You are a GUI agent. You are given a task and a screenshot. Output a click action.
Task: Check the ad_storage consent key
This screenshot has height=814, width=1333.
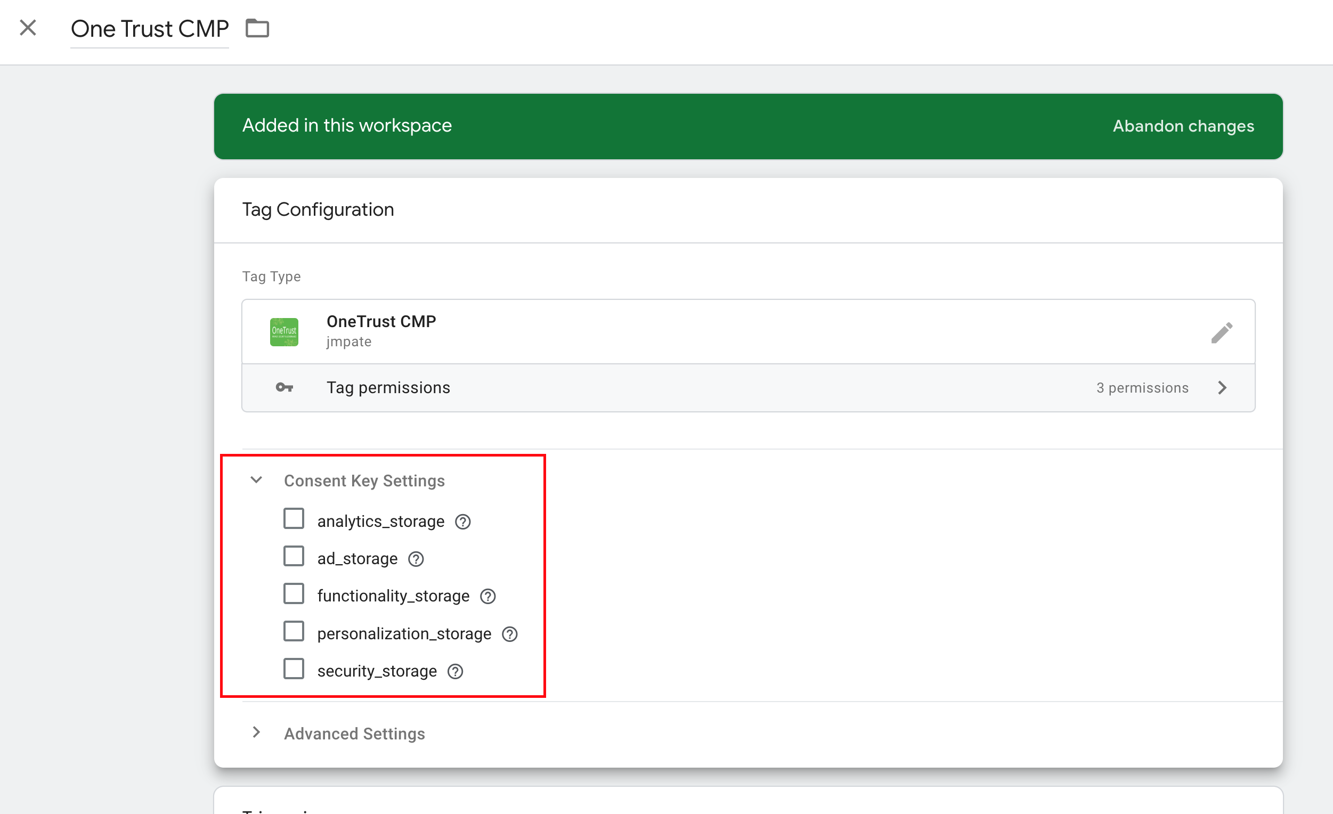click(x=294, y=556)
